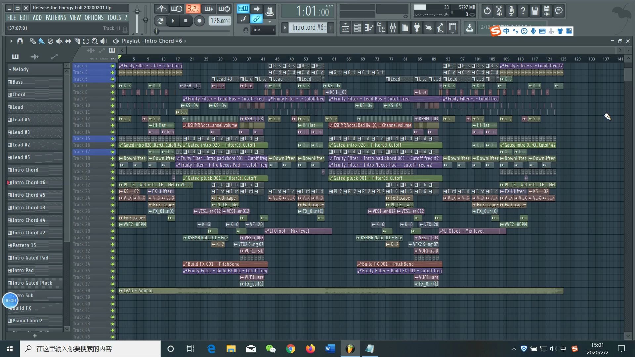
Task: Adjust the master volume slider
Action: [x=137, y=20]
